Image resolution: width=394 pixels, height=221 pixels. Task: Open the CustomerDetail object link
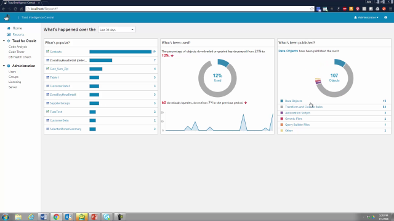(60, 86)
